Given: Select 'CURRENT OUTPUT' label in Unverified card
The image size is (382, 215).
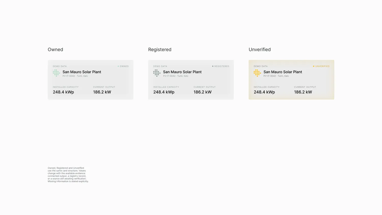Looking at the screenshot, I should point(305,87).
